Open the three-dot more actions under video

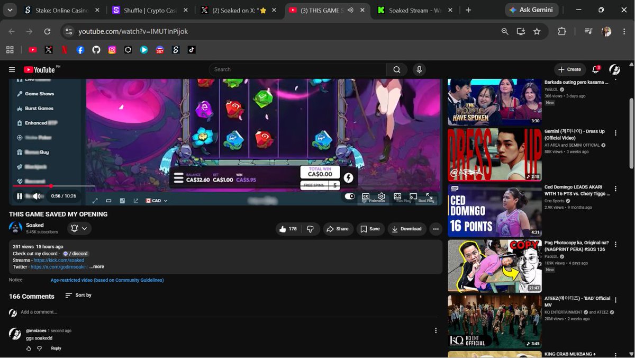point(436,229)
